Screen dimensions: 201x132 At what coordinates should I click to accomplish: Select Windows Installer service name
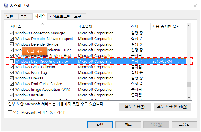click(x=29, y=95)
